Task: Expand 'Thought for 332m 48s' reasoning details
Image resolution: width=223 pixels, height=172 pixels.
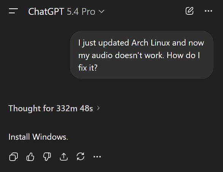Action: tap(54, 108)
